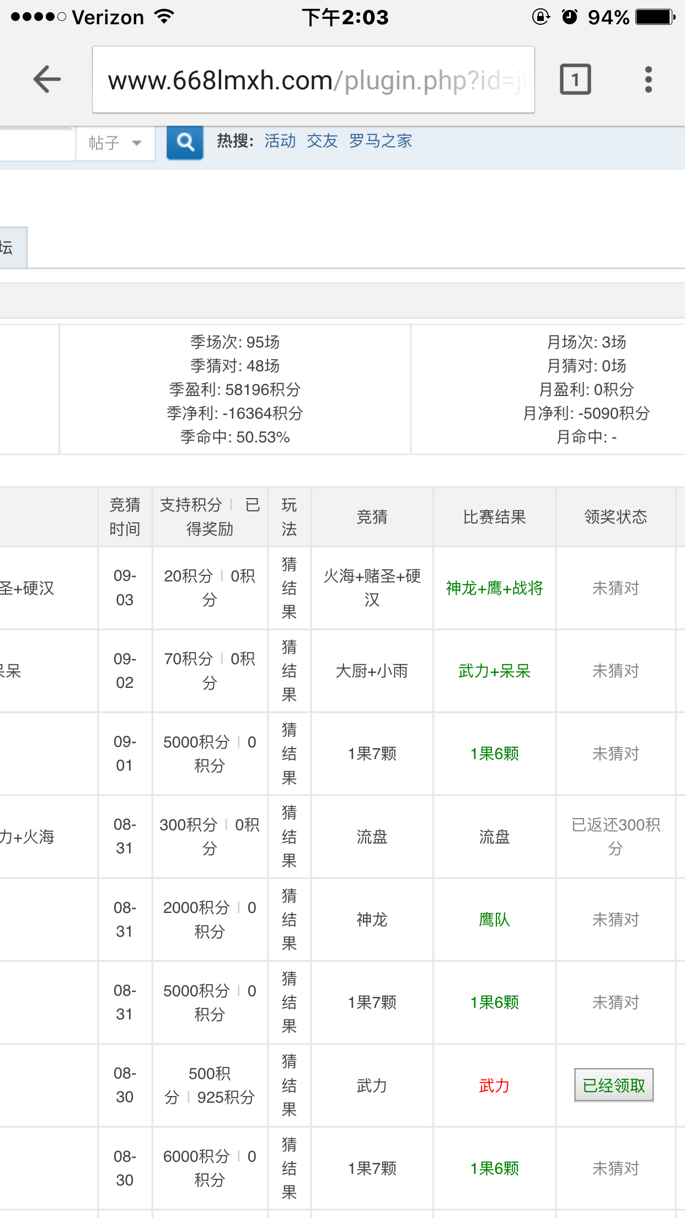The width and height of the screenshot is (685, 1218).
Task: Select the partially visible 坛 tab
Action: [x=11, y=248]
